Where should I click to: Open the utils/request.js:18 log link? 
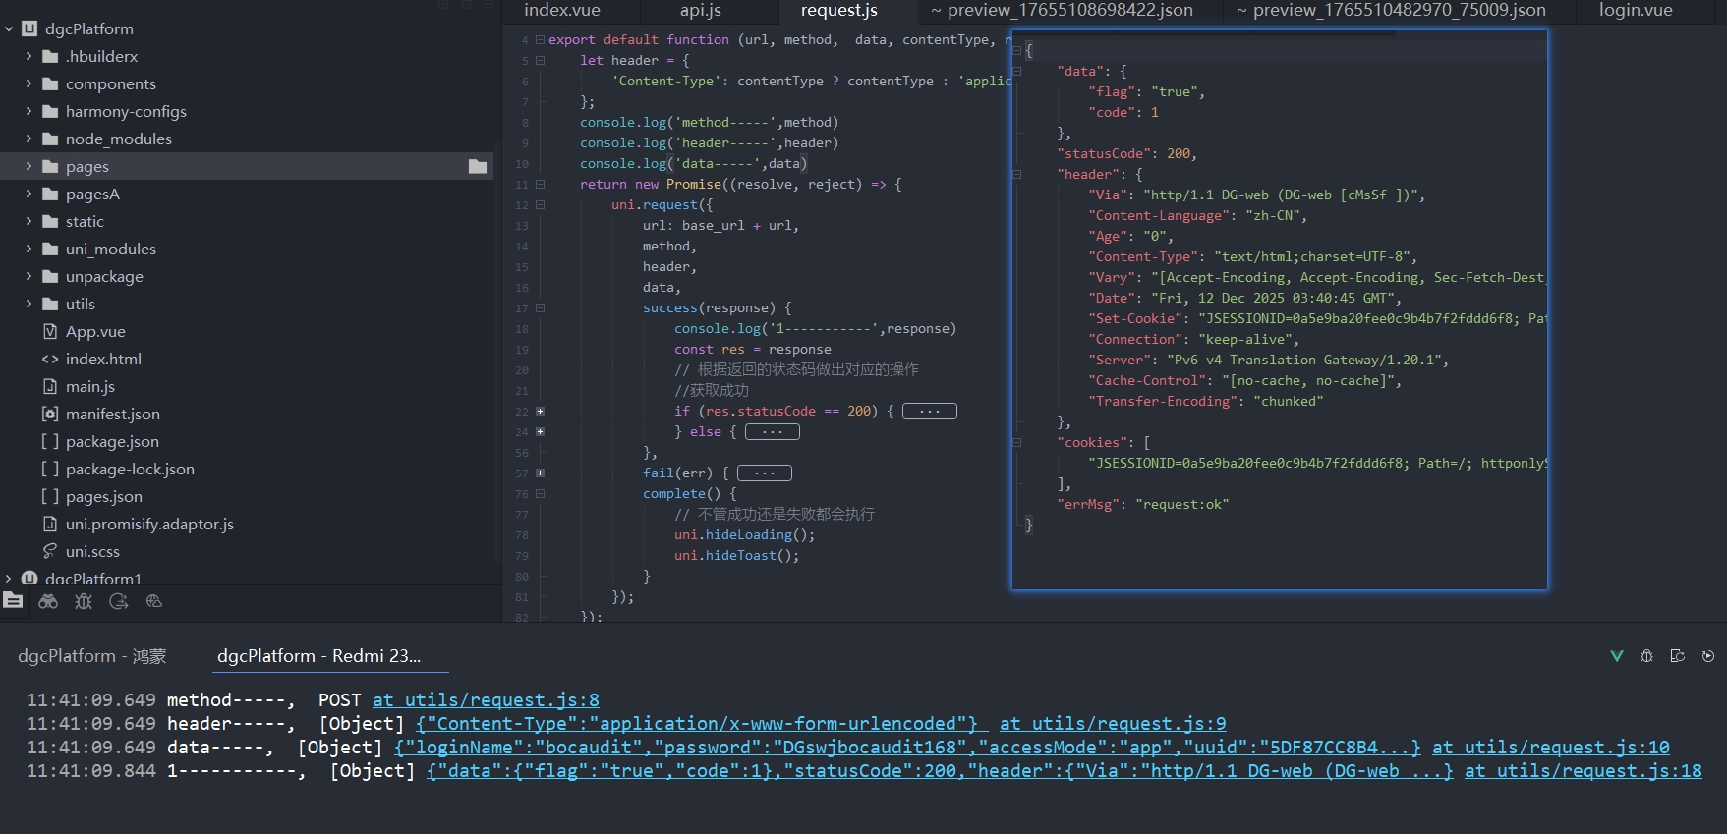click(1583, 771)
